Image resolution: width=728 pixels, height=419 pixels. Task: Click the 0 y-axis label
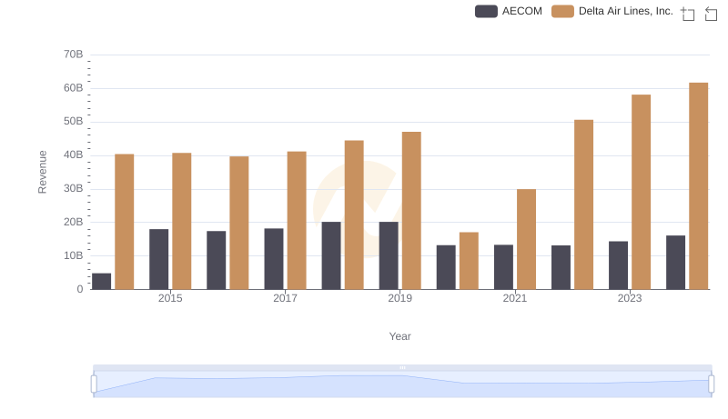(80, 289)
